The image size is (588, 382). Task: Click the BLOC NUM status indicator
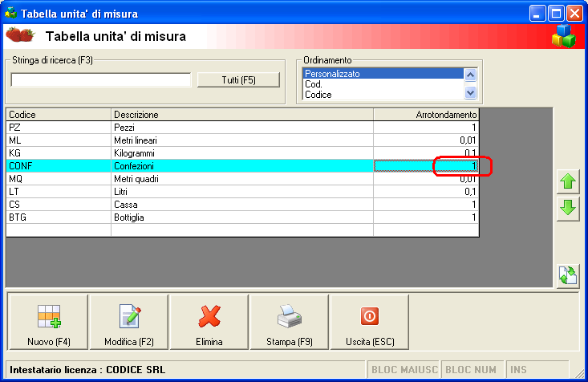pyautogui.click(x=471, y=370)
